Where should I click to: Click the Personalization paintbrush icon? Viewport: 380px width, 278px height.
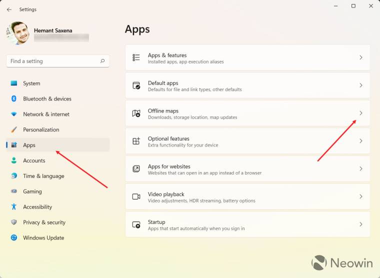click(14, 129)
